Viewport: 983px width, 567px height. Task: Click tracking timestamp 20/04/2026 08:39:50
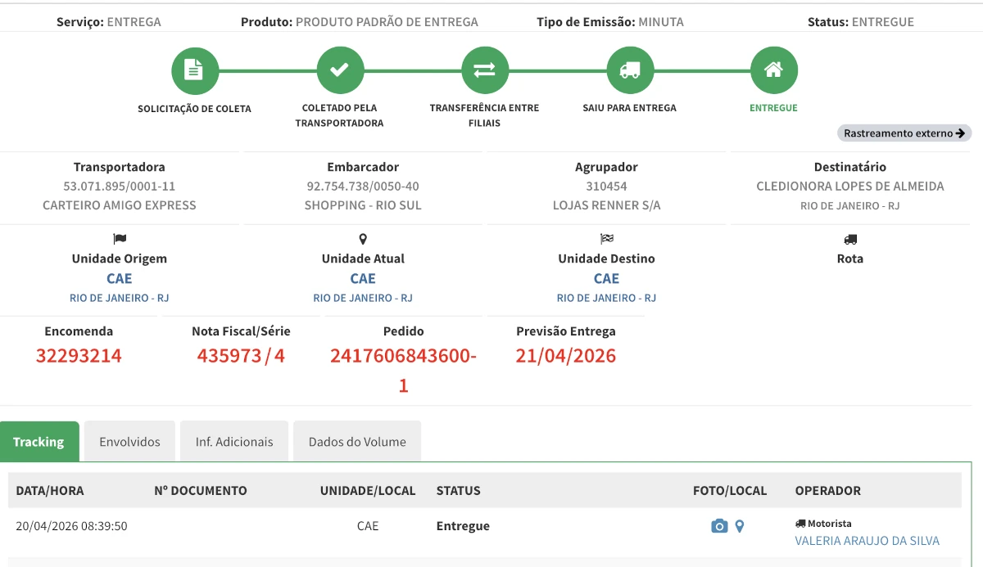click(x=71, y=526)
